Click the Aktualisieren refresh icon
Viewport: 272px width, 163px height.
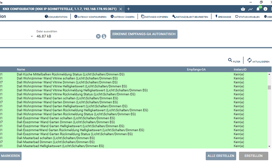249,60
